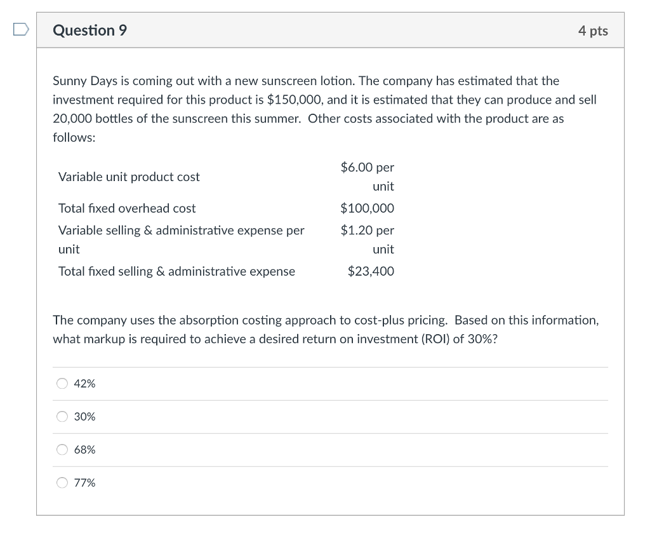The height and width of the screenshot is (533, 650).
Task: Click the "$1.20 per unit" value
Action: [368, 240]
